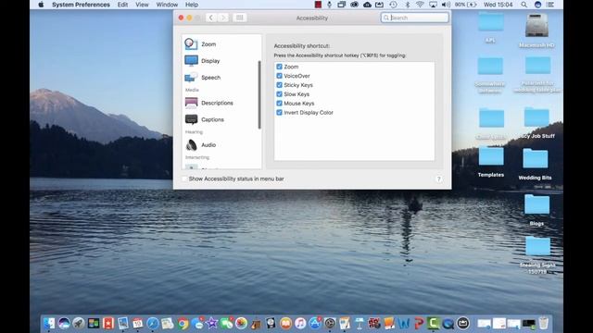
Task: Open the View menu
Action: coord(142,5)
